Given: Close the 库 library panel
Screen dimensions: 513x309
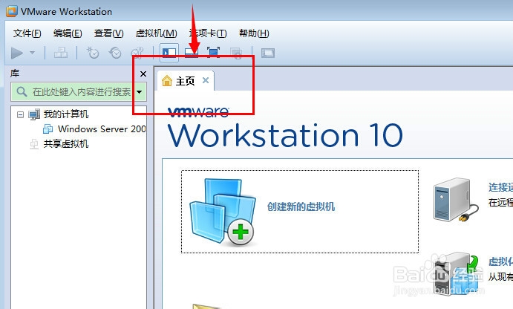Looking at the screenshot, I should (x=143, y=74).
